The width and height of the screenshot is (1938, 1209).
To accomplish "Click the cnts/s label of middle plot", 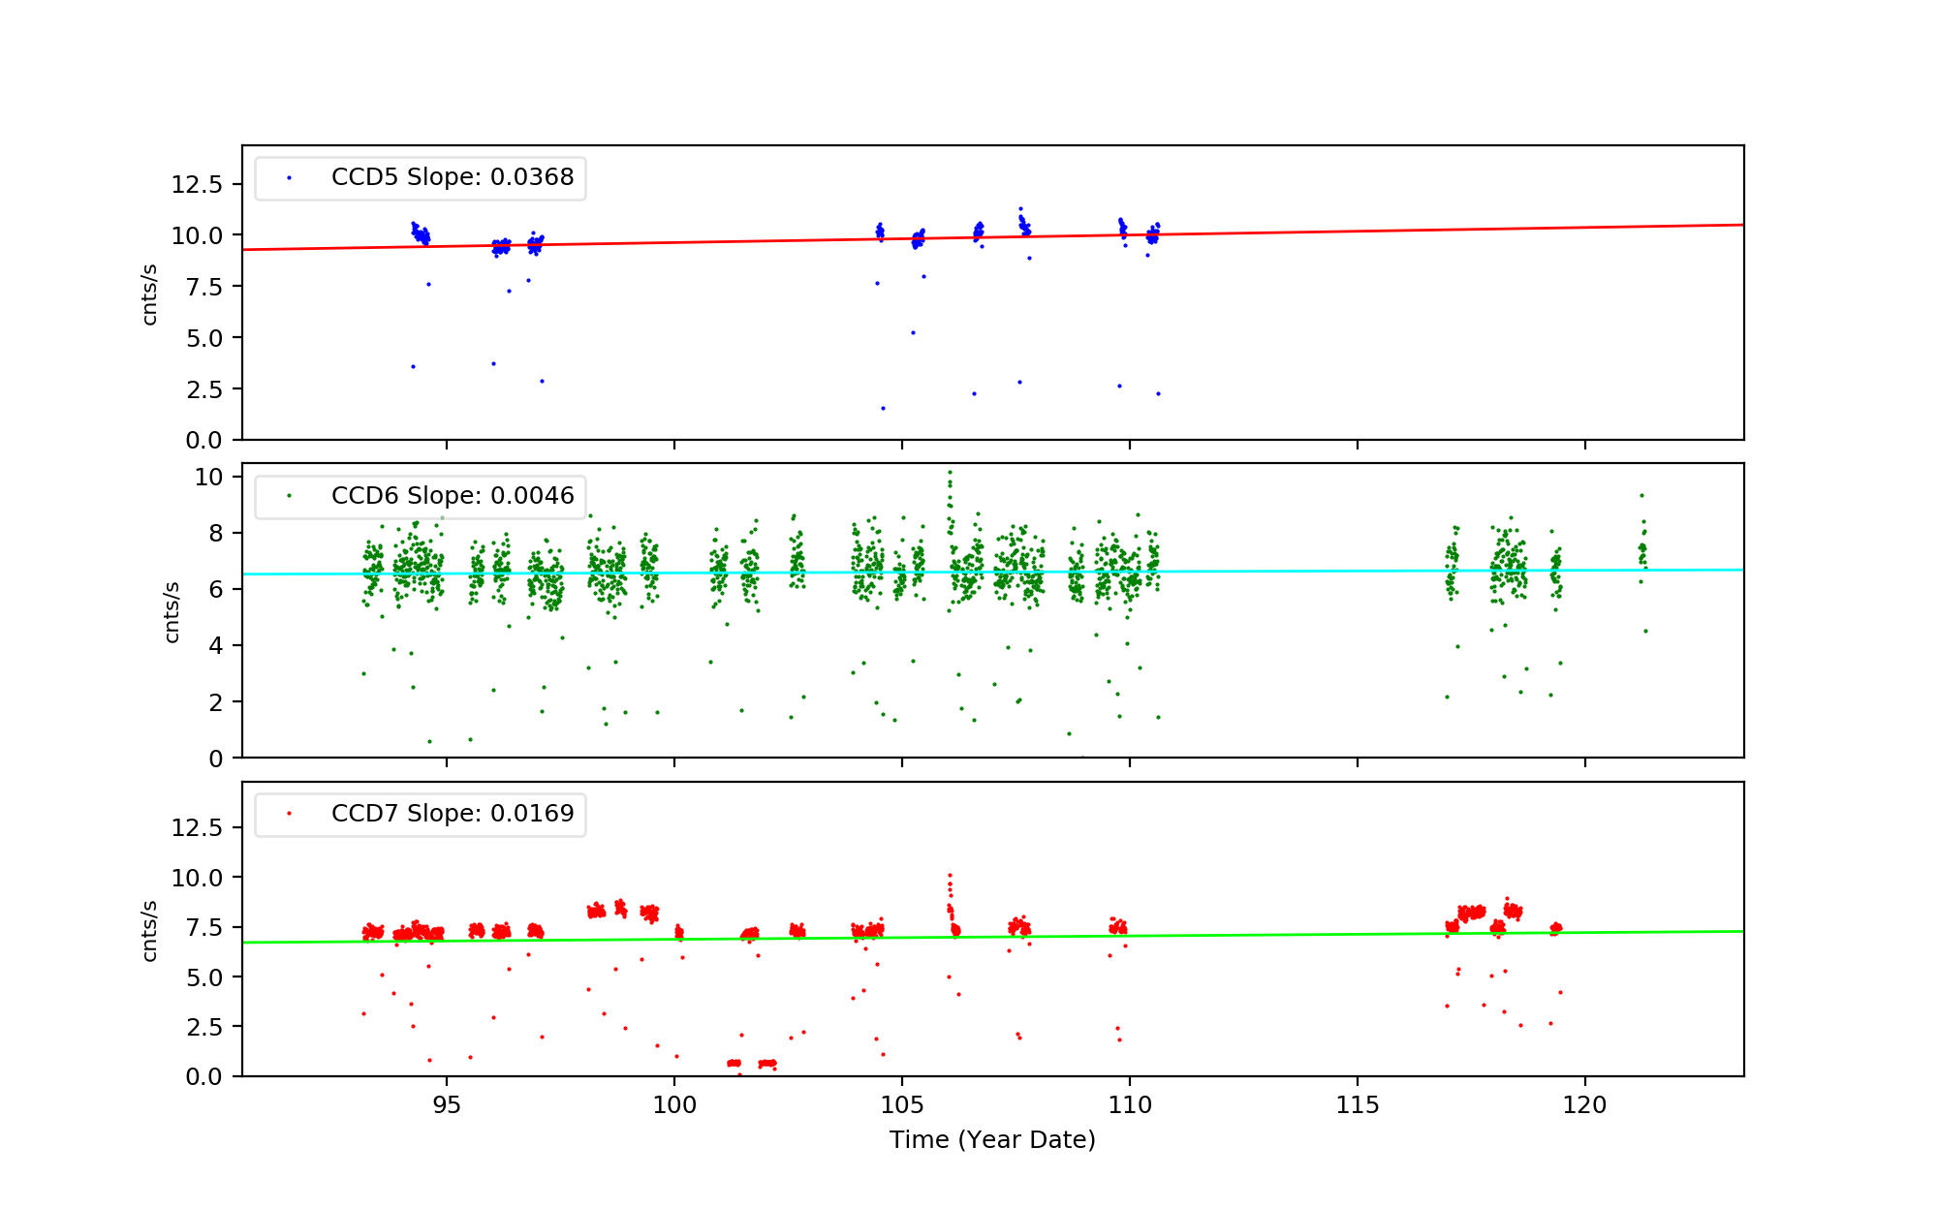I will point(172,611).
